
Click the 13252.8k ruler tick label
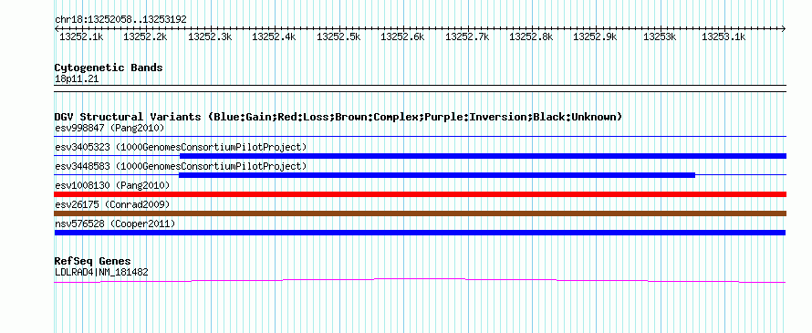tap(531, 36)
